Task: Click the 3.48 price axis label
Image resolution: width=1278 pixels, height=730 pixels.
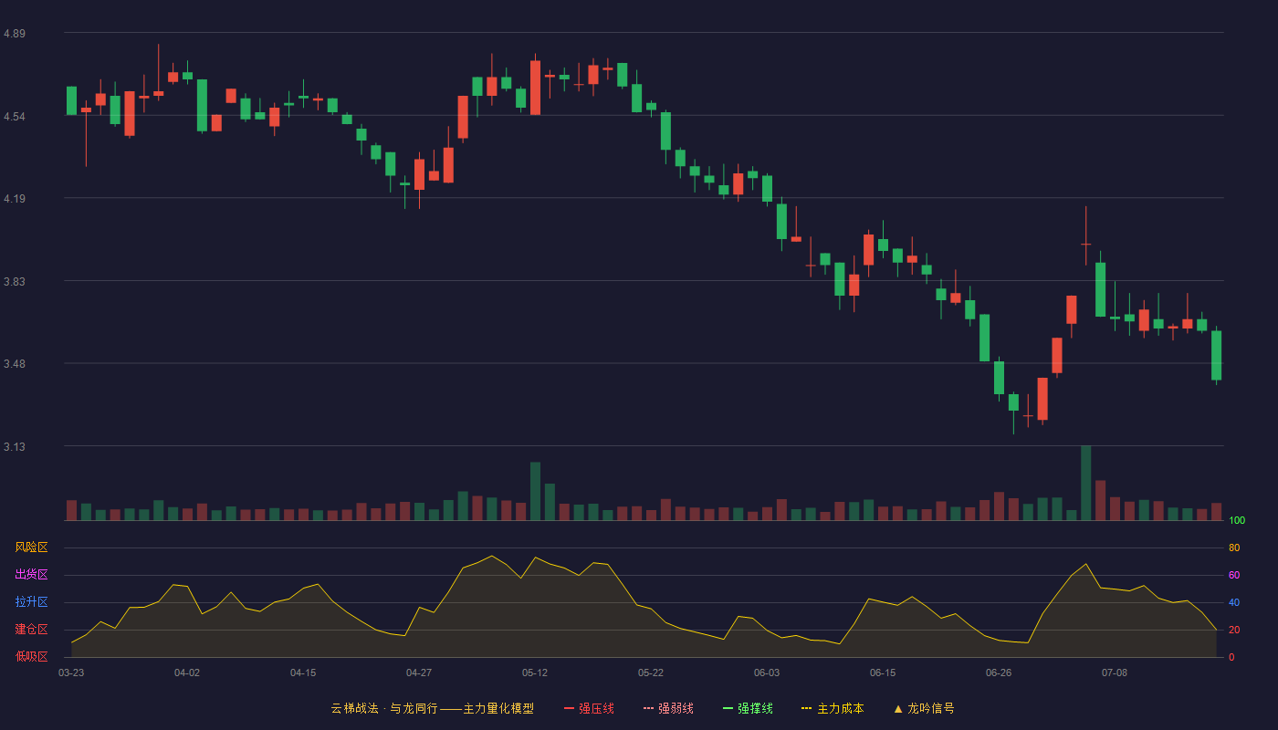Action: pyautogui.click(x=15, y=364)
